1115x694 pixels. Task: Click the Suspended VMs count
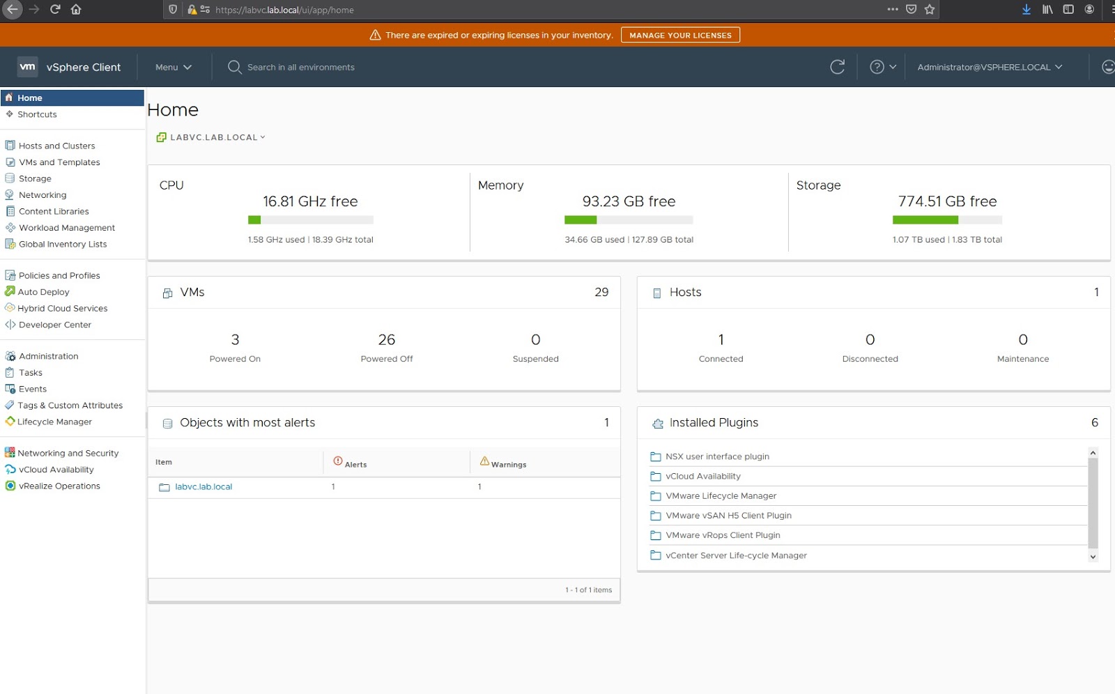point(536,340)
